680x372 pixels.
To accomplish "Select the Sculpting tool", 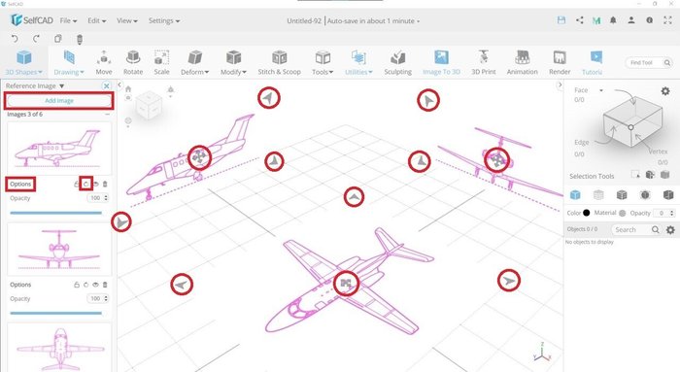I will coord(397,63).
